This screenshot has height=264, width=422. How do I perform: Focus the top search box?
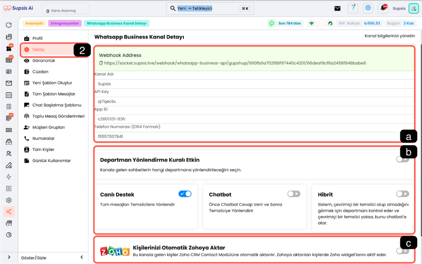click(210, 9)
